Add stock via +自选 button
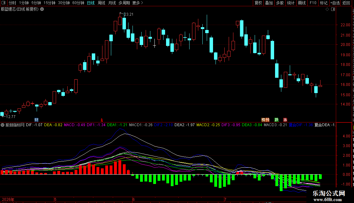Image resolution: width=354 pixels, height=203 pixels. 335,3
